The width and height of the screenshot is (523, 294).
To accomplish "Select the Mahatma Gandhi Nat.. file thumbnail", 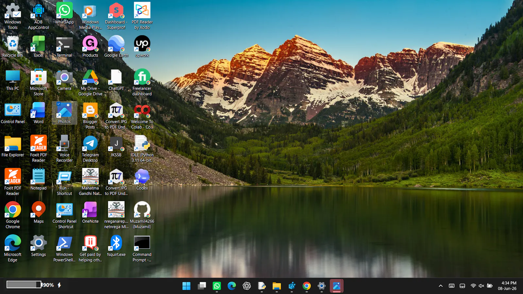I will click(90, 182).
